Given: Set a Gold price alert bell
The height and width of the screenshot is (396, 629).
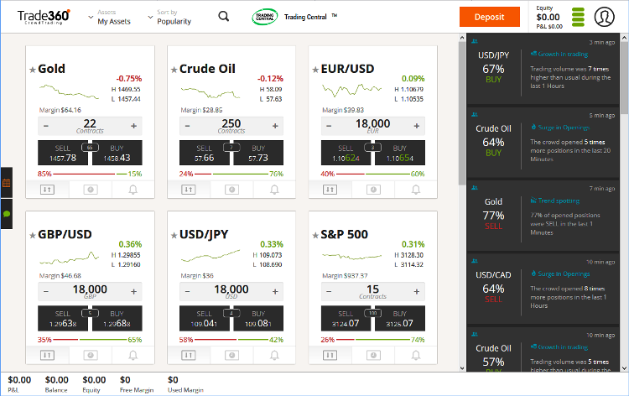Looking at the screenshot, I should click(133, 190).
